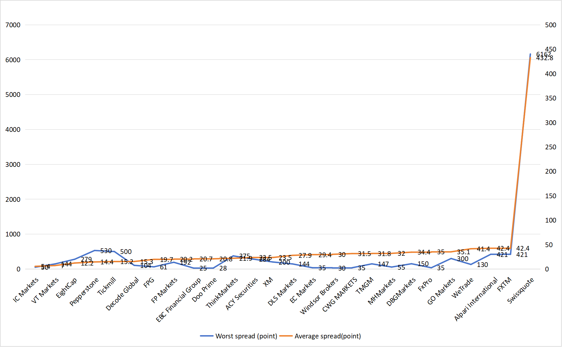Select the FXTM axis label

504,284
